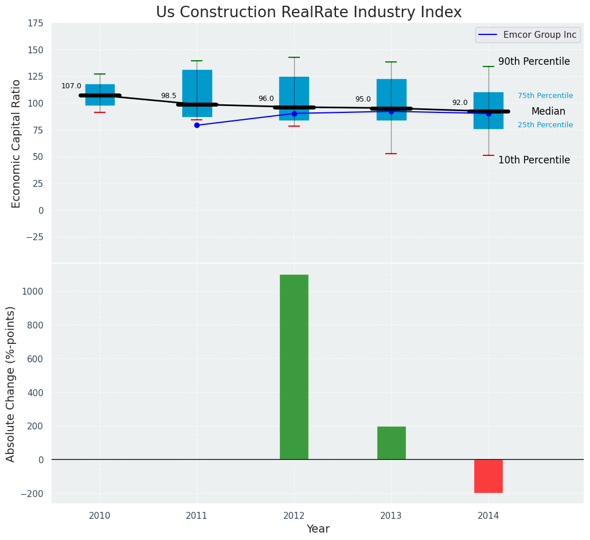The image size is (590, 540).
Task: Click the 96.0 median value label
Action: pyautogui.click(x=266, y=99)
